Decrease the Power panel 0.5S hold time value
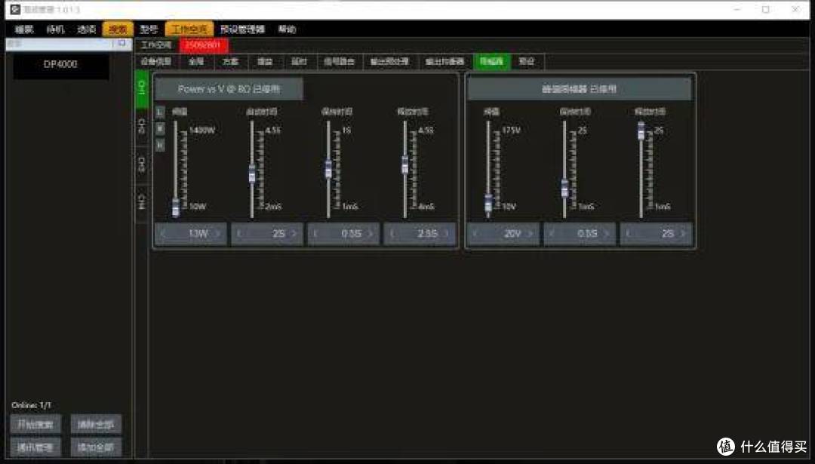The image size is (815, 464). [x=315, y=234]
